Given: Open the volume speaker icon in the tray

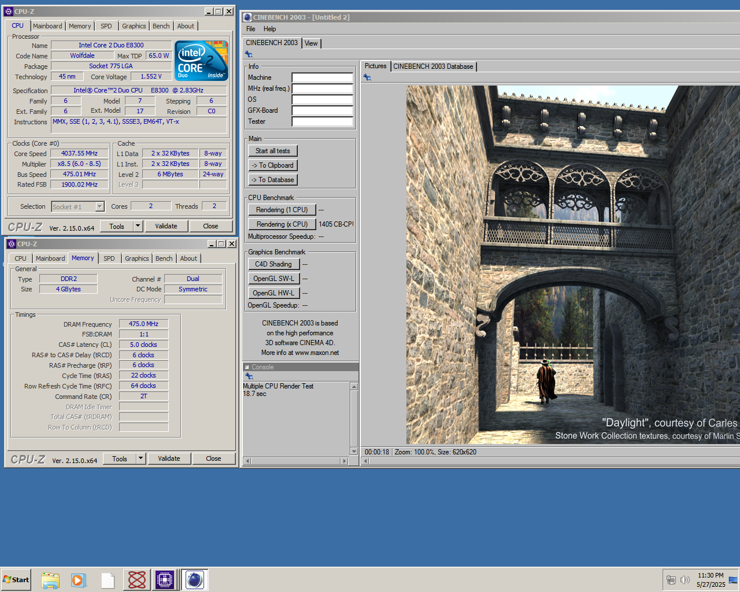Looking at the screenshot, I should [x=685, y=580].
